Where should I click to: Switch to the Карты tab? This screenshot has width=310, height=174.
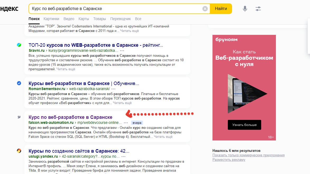point(84,19)
